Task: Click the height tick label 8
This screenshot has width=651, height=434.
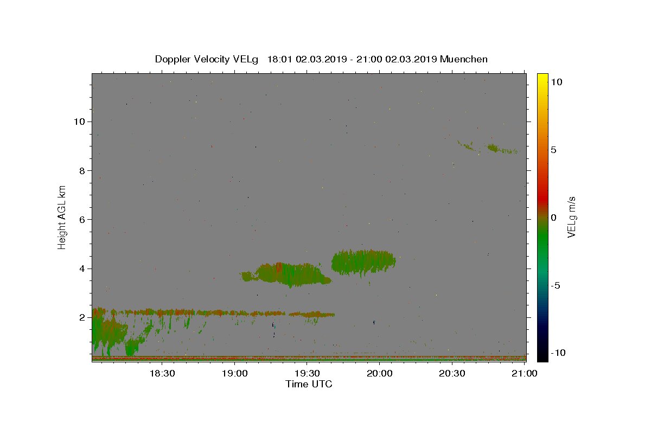Action: pyautogui.click(x=81, y=170)
